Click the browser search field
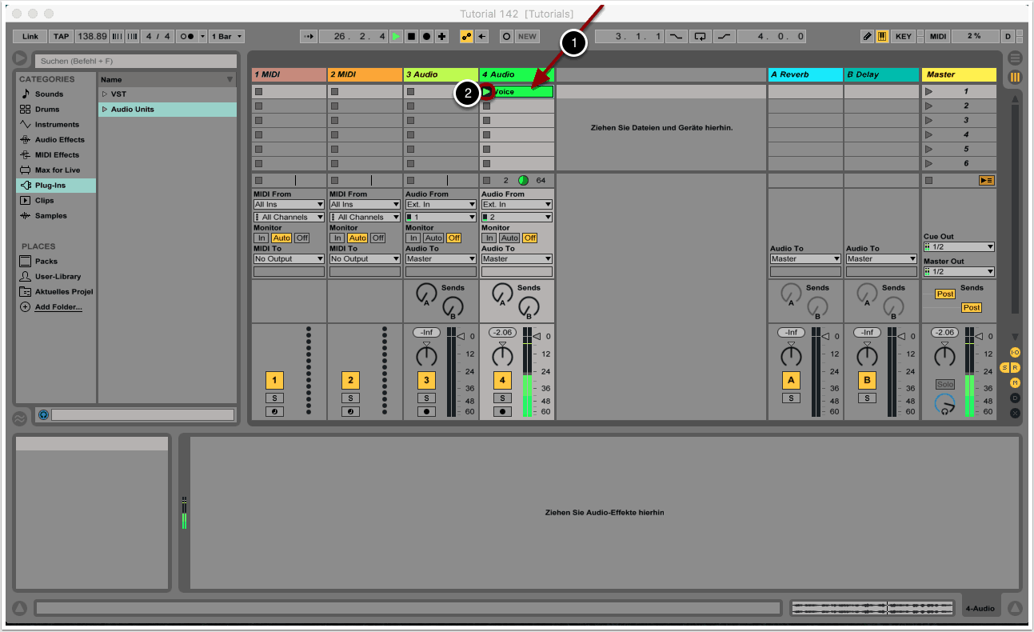The image size is (1034, 632). point(135,61)
